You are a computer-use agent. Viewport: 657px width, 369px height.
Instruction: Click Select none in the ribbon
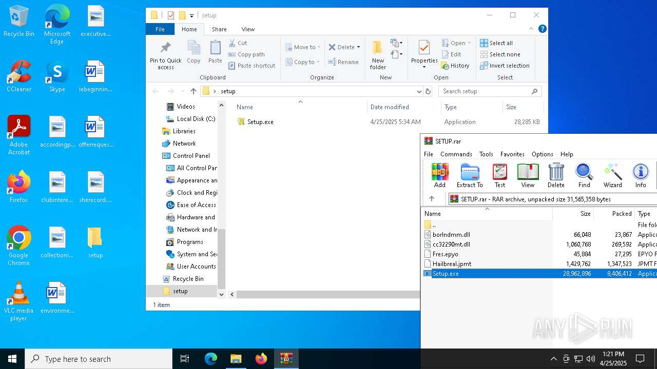click(500, 54)
